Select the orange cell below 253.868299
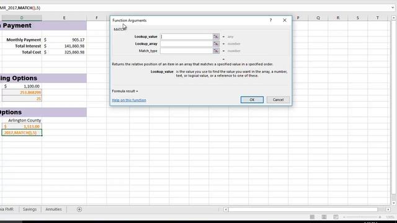This screenshot has height=223, width=397. pyautogui.click(x=22, y=98)
